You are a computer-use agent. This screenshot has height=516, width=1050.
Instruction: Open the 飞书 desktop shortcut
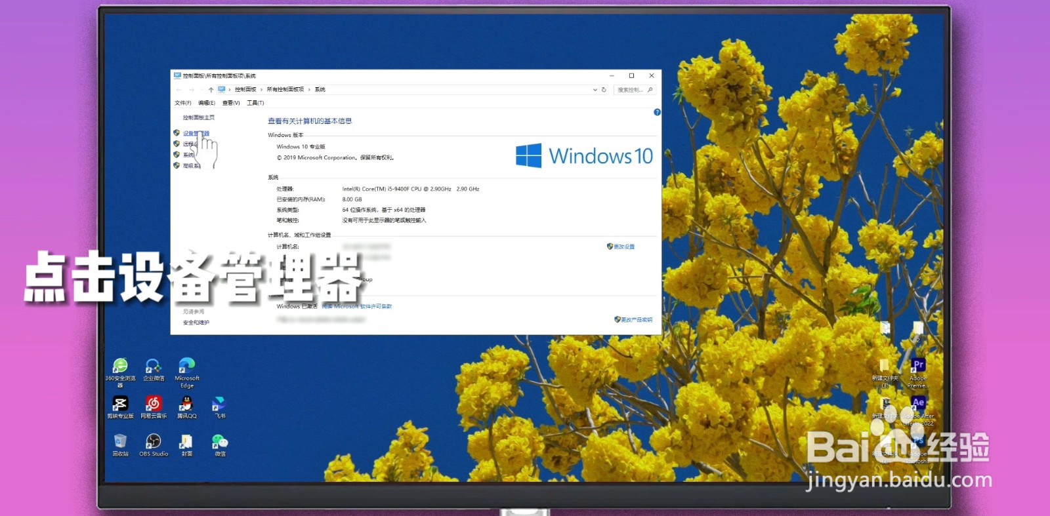(220, 407)
